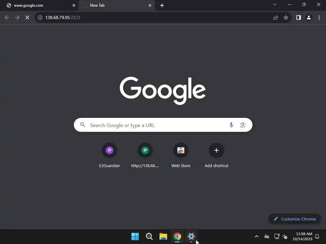Image resolution: width=326 pixels, height=244 pixels.
Task: Open the tab search dropdown
Action: point(275,4)
